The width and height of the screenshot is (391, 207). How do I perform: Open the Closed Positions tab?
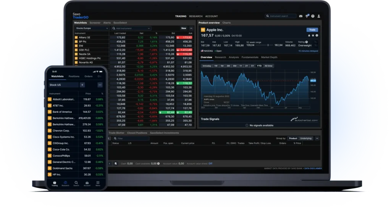pyautogui.click(x=137, y=133)
